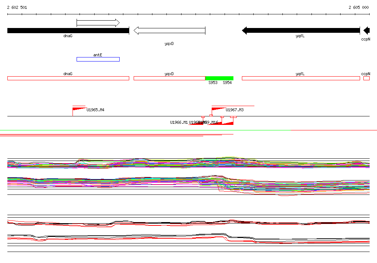Click the U1965.M4 text label
Image resolution: width=377 pixels, height=263 pixels.
(x=95, y=110)
